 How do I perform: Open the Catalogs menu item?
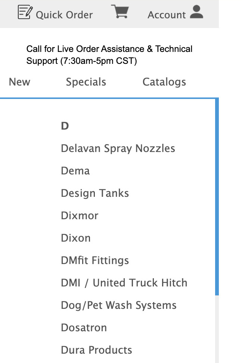(164, 82)
